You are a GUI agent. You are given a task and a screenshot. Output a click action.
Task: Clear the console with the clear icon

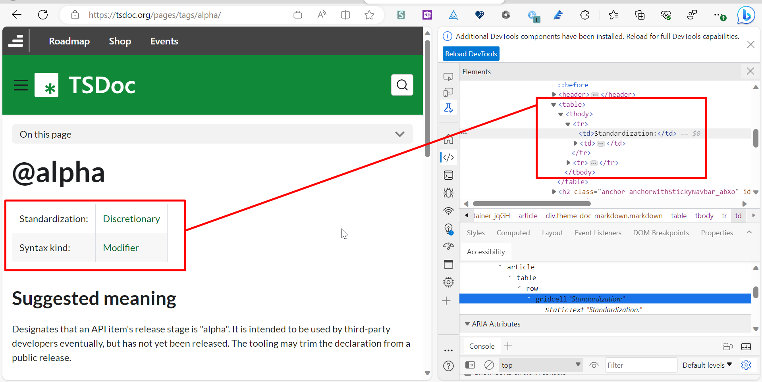(x=489, y=365)
